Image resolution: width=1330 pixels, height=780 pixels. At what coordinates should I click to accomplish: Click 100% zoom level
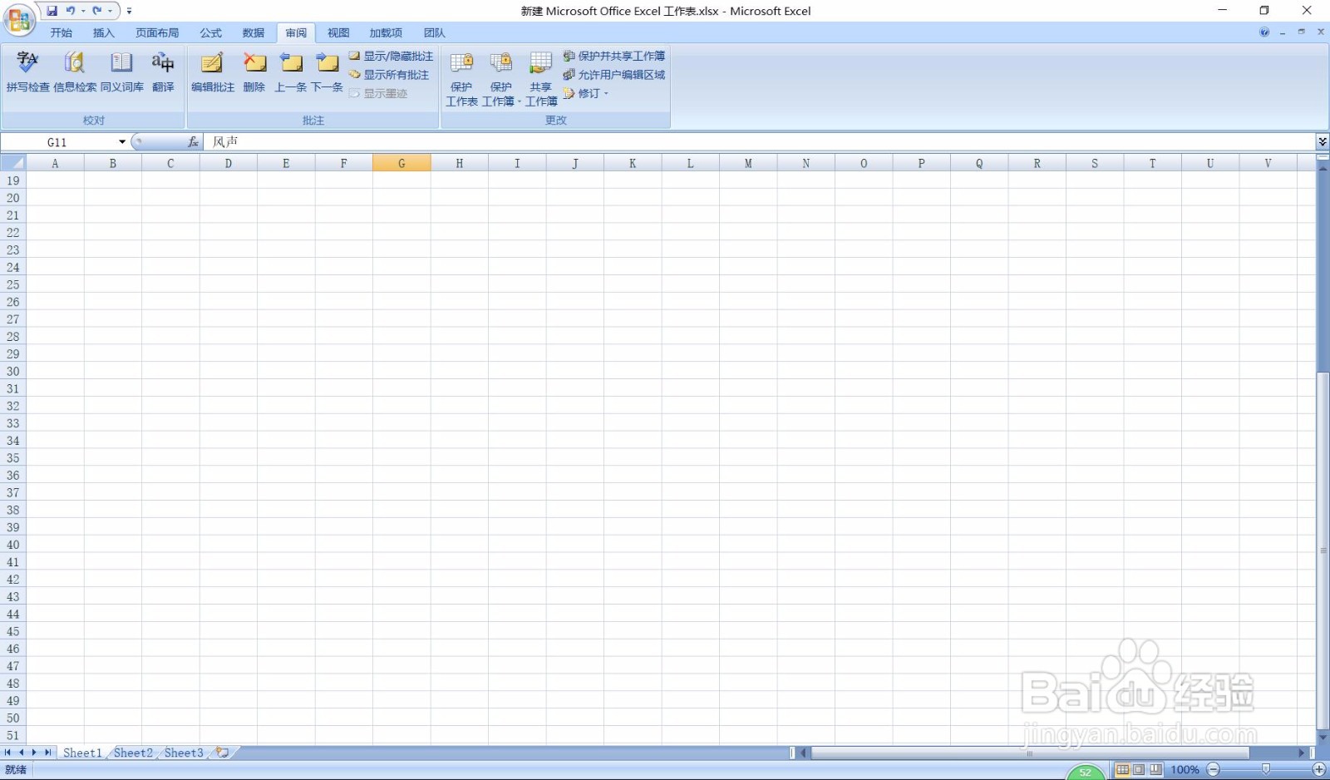click(1185, 770)
